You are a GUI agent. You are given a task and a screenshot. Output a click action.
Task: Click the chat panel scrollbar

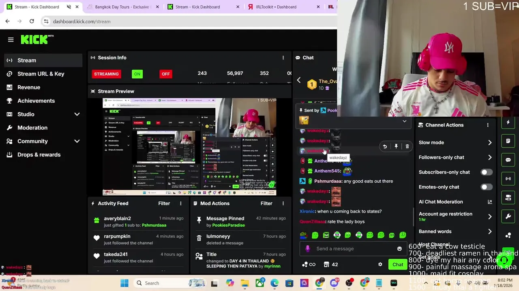[413, 217]
